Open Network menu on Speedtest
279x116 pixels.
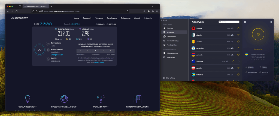(99, 18)
